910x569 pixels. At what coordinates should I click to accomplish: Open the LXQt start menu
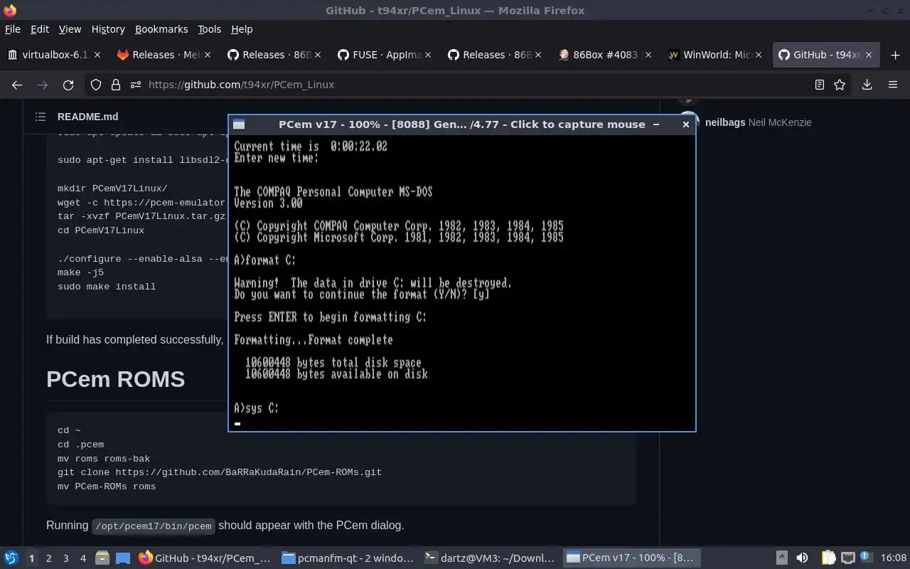coord(11,558)
